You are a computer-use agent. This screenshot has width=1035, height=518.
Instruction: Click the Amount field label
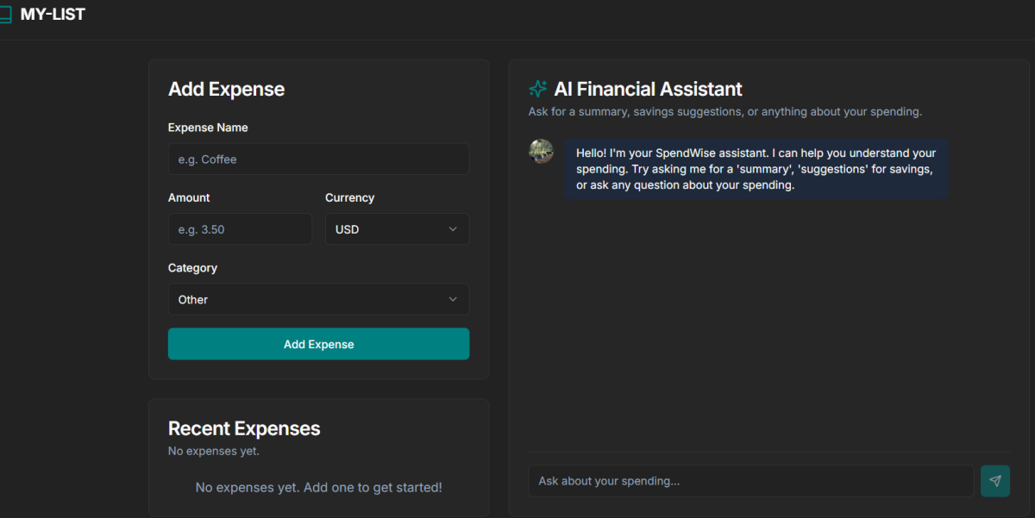tap(189, 197)
